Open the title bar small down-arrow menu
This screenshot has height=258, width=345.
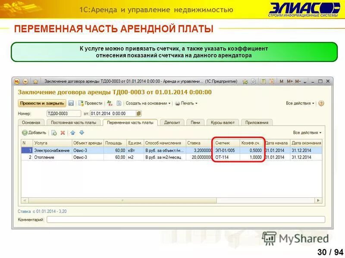tap(305, 82)
